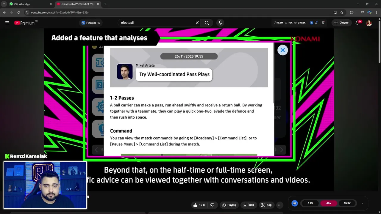381x214 pixels.
Task: Click the Oluştur create button
Action: (x=341, y=23)
